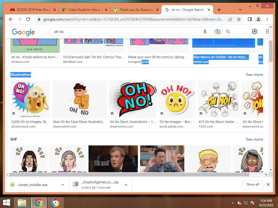Open Man Oh No Face illustration thumbnail
278x208 pixels.
[80, 99]
